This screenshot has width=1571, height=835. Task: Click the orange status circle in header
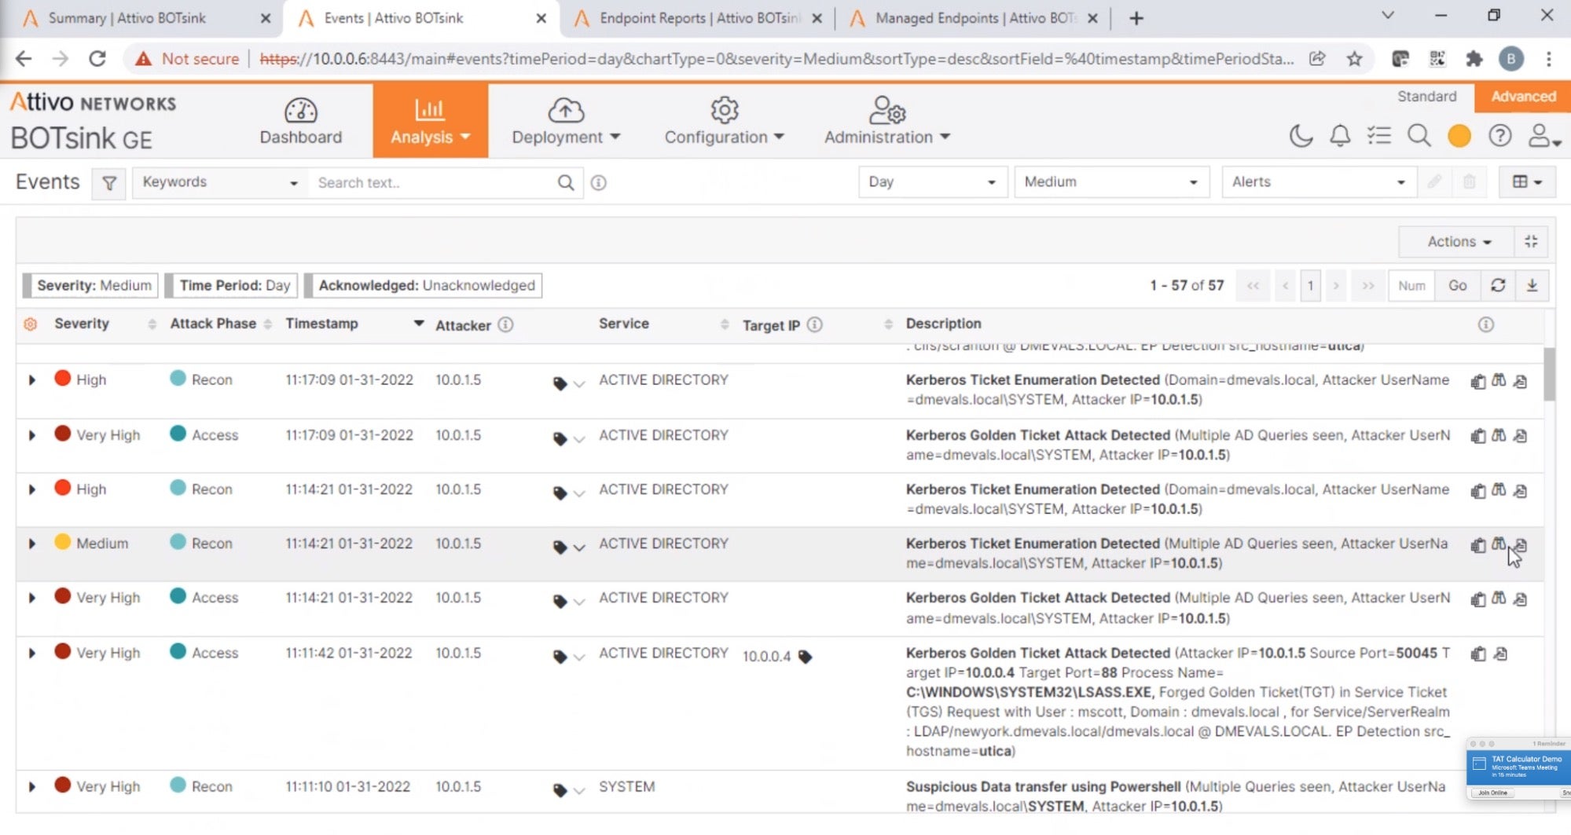tap(1459, 136)
